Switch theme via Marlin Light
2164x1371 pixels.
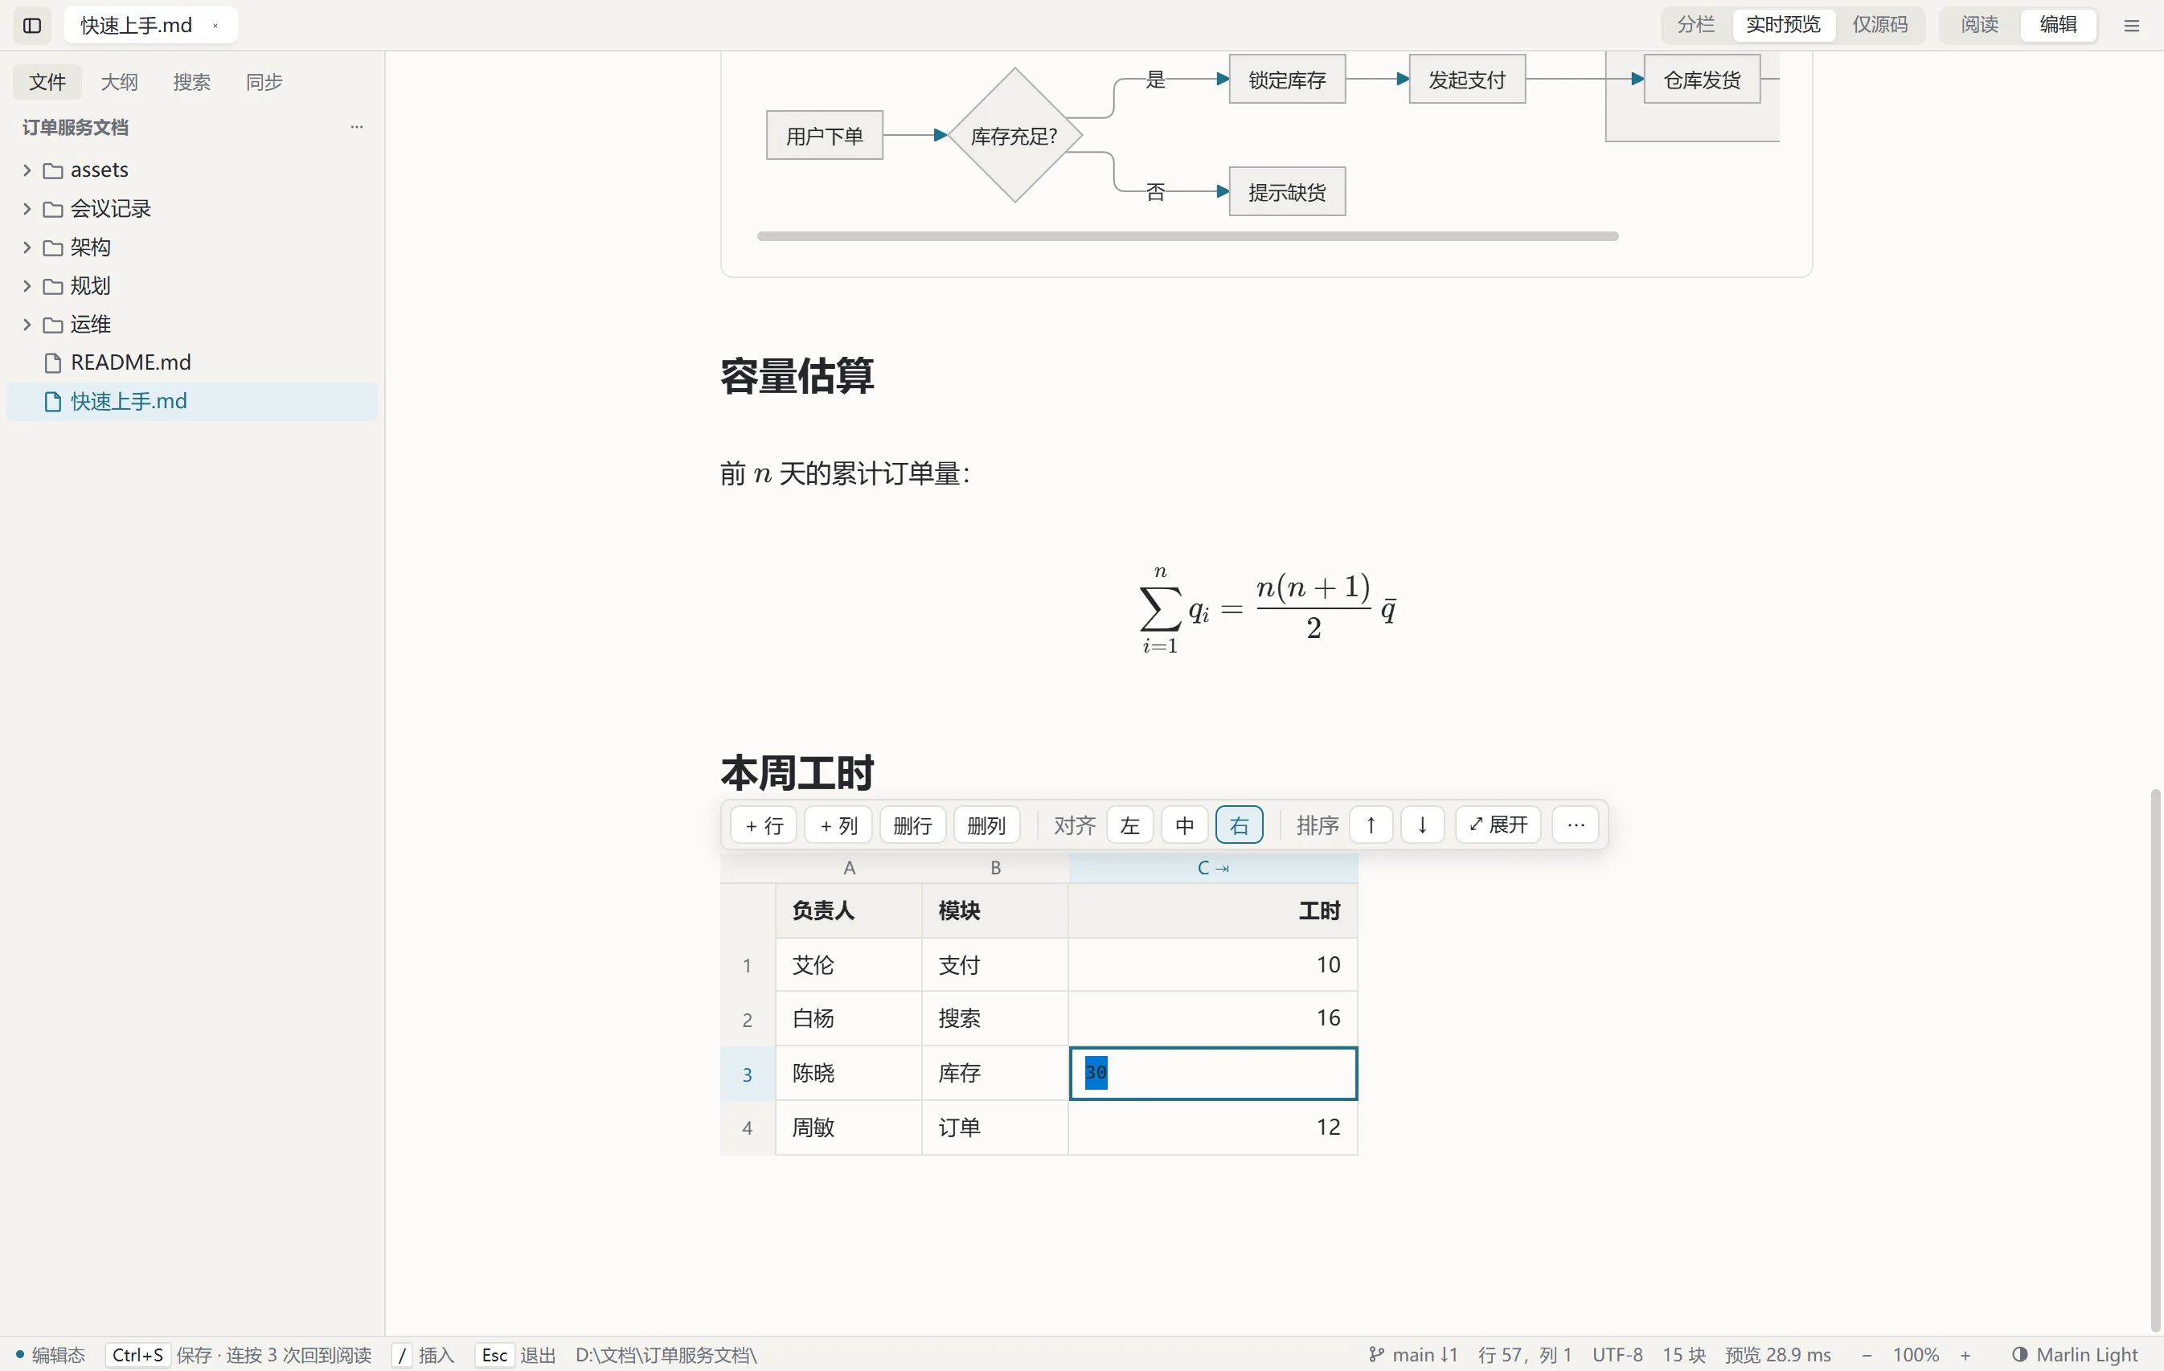coord(2075,1354)
